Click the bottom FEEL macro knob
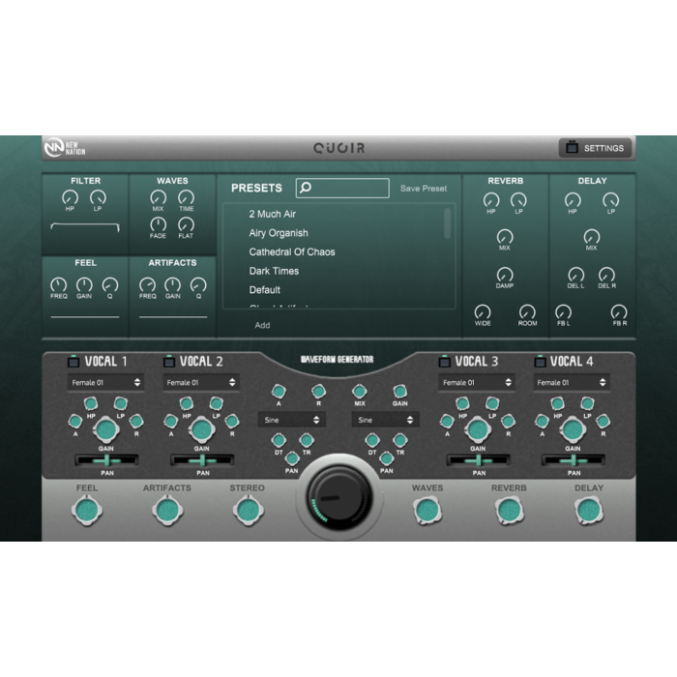This screenshot has height=677, width=677. (87, 511)
